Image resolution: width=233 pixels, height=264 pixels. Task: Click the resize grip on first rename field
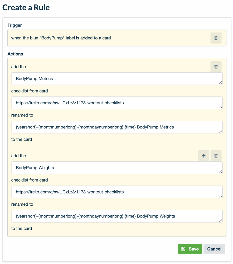(x=221, y=131)
